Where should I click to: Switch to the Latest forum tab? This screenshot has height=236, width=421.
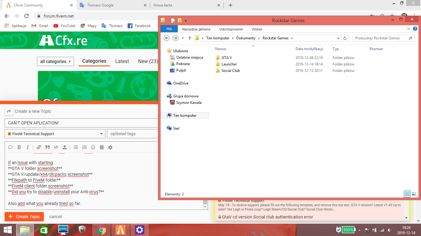pyautogui.click(x=122, y=61)
